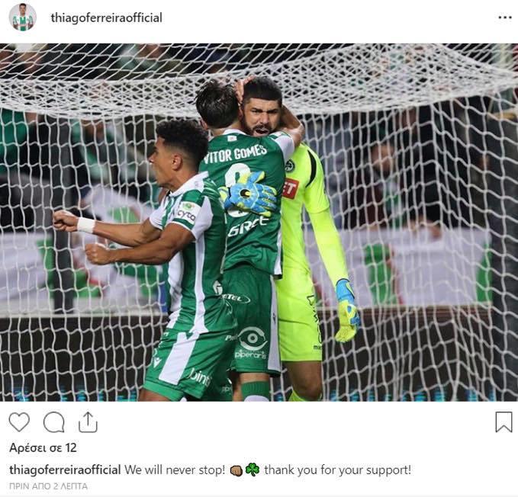Click the bearded goalkeeper's face in the photo

point(262,117)
